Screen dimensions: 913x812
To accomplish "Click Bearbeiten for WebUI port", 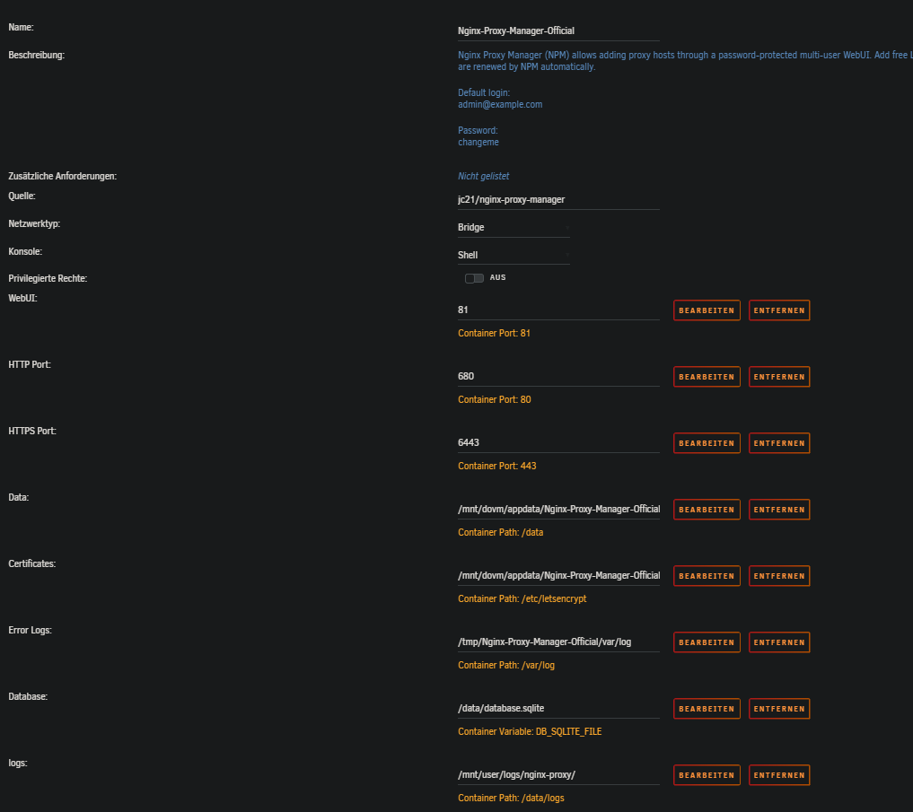I will click(707, 310).
